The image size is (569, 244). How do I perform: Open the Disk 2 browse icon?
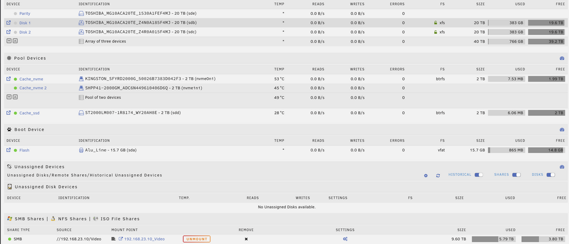click(9, 32)
